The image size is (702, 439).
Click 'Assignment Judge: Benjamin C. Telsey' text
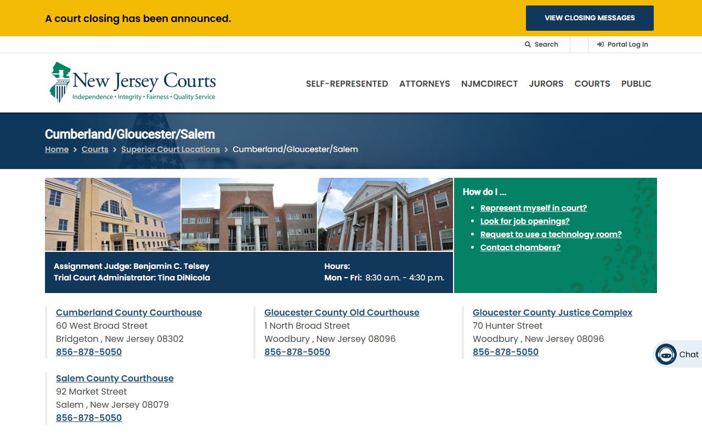(x=132, y=266)
